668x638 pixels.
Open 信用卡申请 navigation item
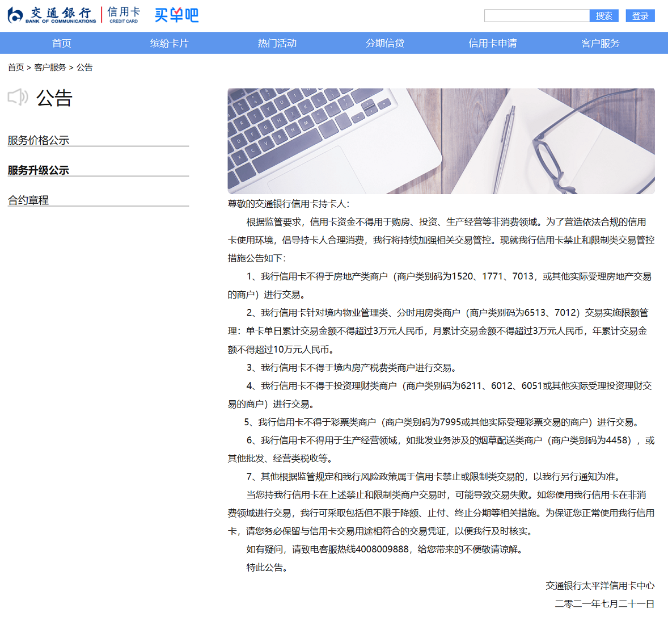tap(492, 43)
